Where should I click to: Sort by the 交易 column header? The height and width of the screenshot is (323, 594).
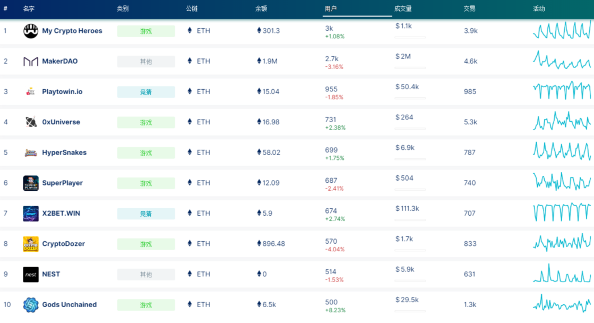point(469,8)
